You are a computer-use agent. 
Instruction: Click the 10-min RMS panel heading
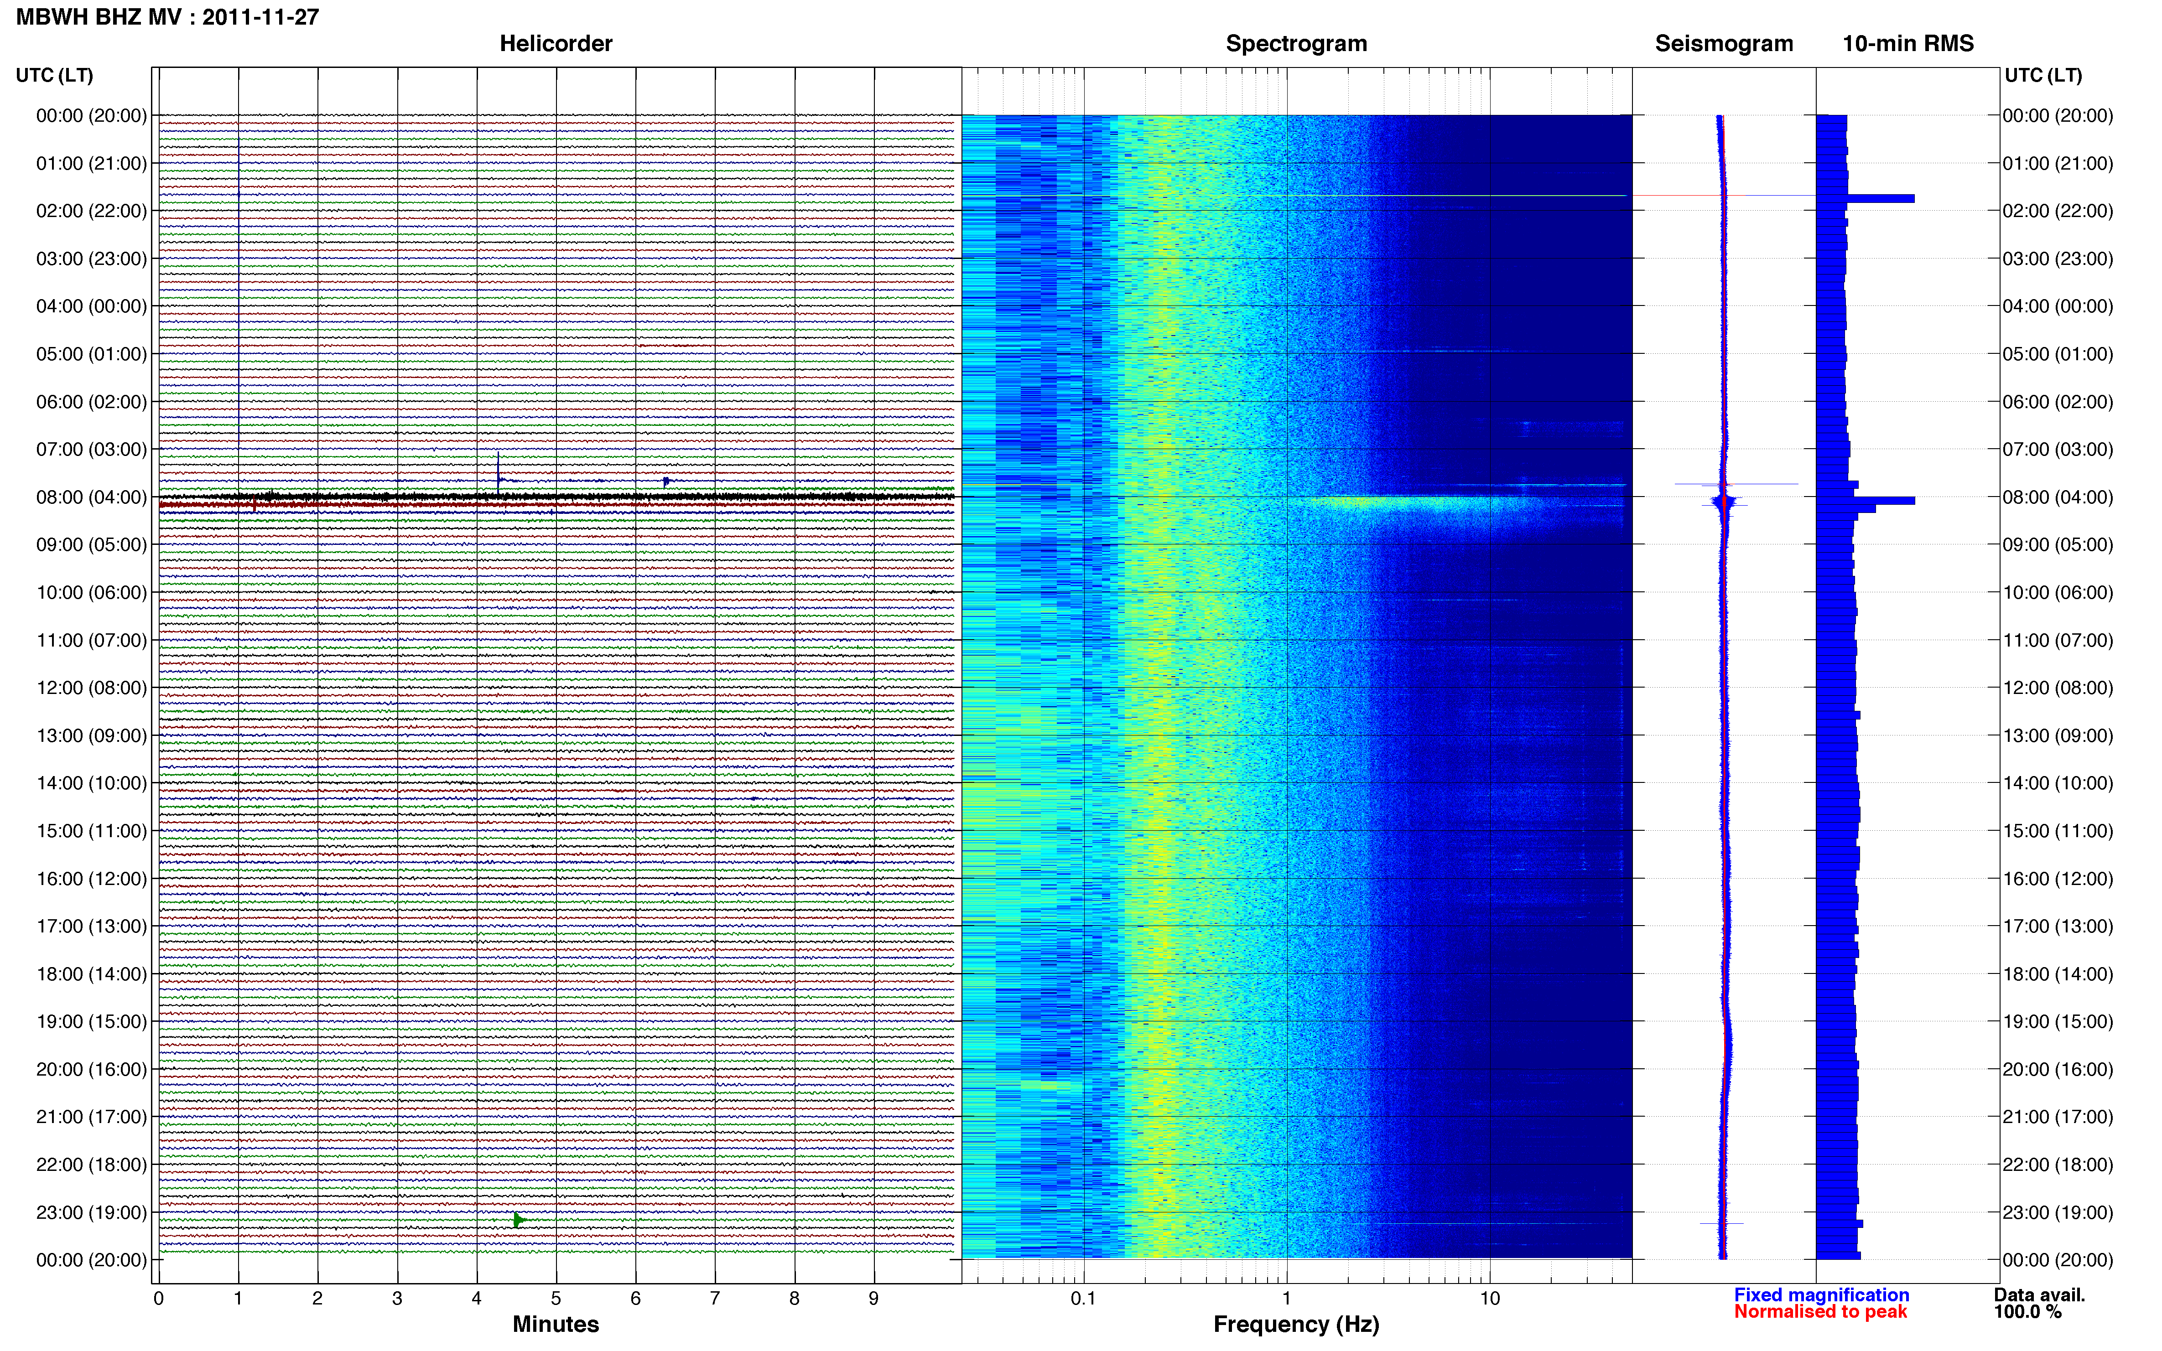point(1908,43)
